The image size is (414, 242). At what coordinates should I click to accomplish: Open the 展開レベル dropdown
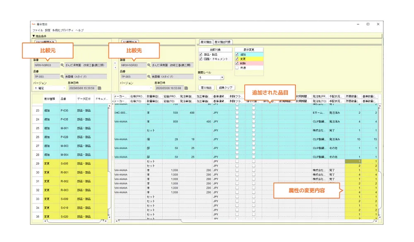click(211, 78)
